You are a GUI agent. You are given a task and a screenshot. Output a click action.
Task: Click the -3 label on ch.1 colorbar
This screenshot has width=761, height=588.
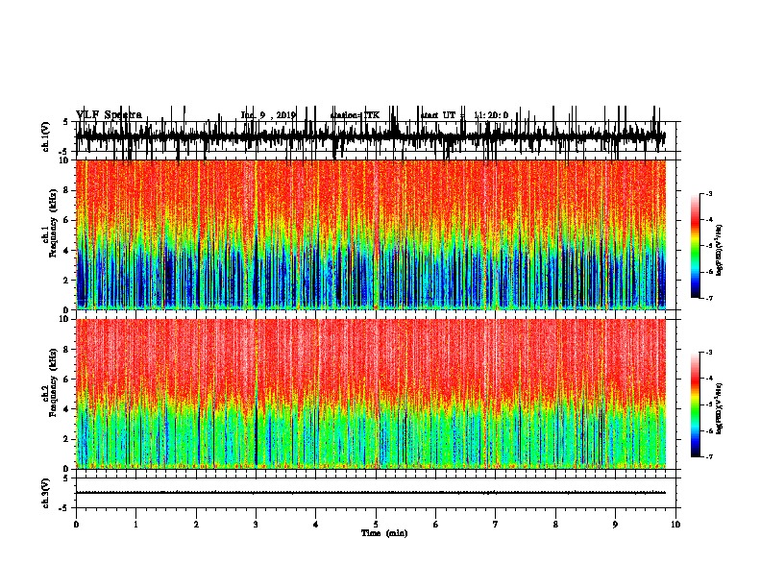[708, 193]
